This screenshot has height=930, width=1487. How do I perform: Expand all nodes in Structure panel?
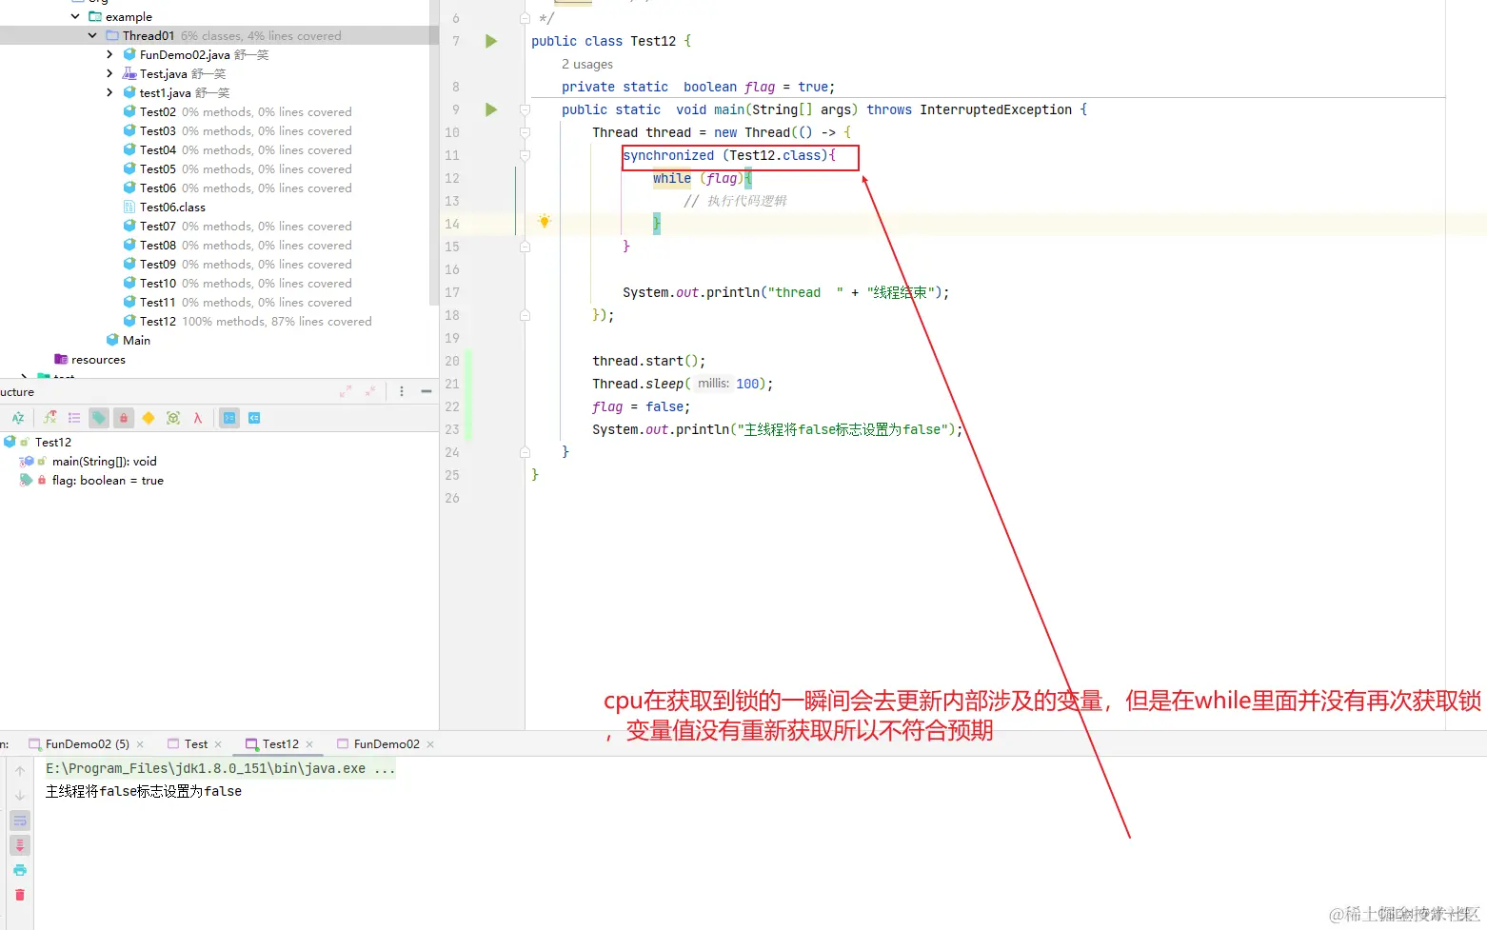346,391
